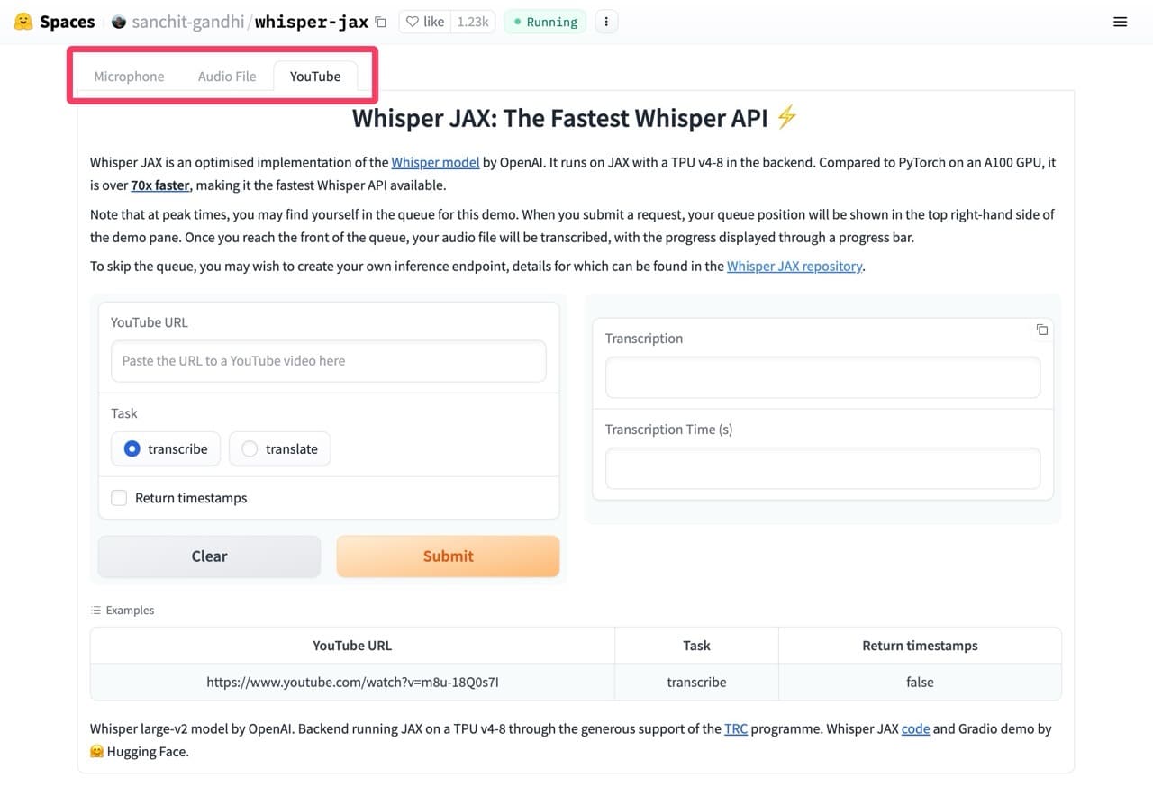Image resolution: width=1153 pixels, height=805 pixels.
Task: Click the 1.23k likes count
Action: point(472,22)
